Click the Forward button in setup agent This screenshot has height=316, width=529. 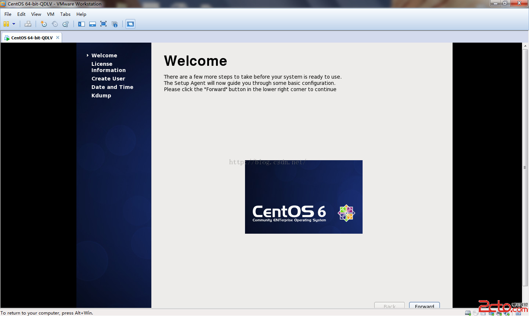point(424,305)
